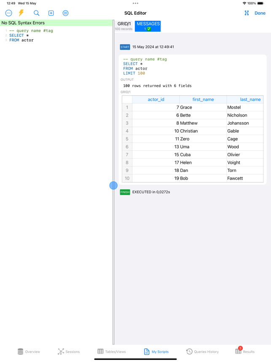The image size is (271, 362).
Task: Click the actor_id column header
Action: click(x=156, y=100)
